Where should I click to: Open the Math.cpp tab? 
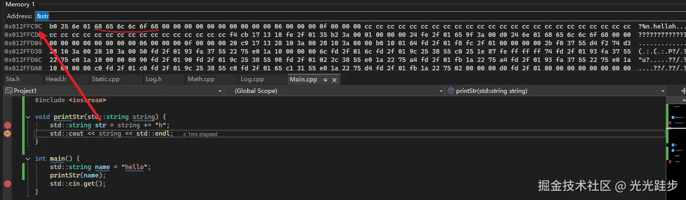pyautogui.click(x=201, y=79)
